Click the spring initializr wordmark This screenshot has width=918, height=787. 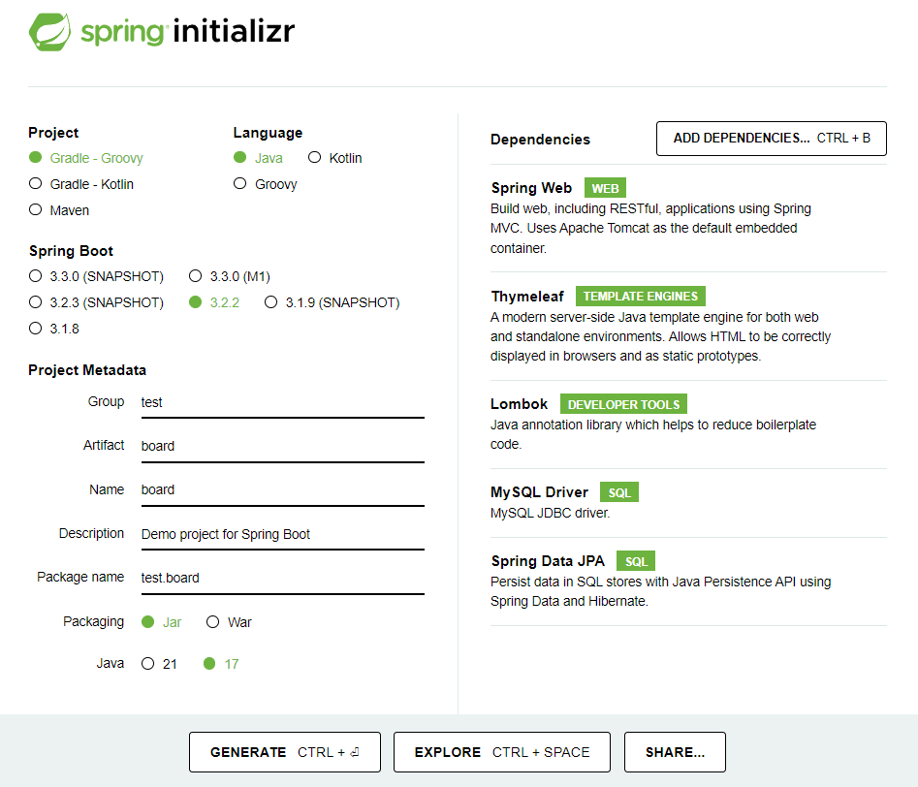[187, 32]
